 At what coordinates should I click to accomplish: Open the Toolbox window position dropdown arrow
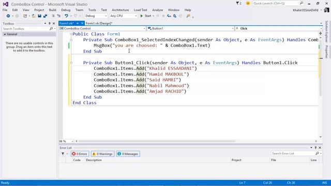pos(45,23)
